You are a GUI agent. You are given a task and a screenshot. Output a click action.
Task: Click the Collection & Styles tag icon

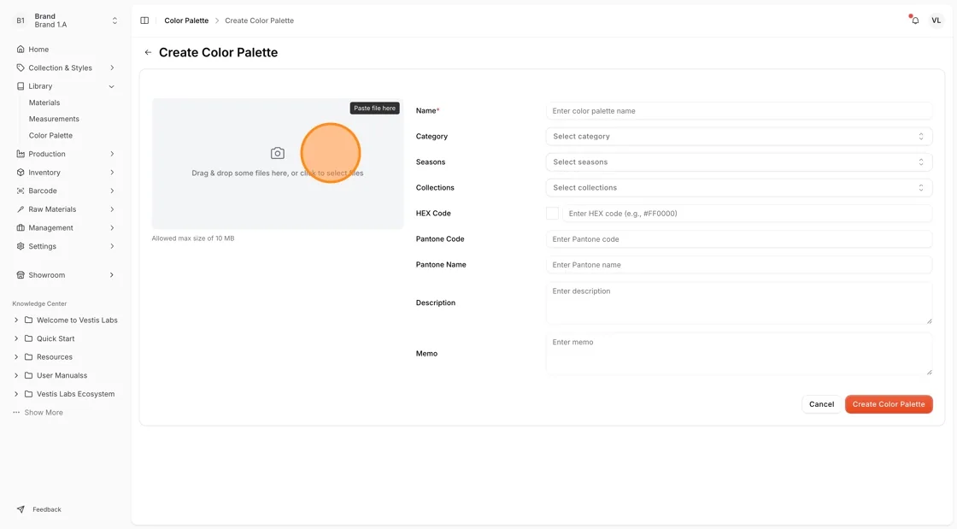click(21, 68)
